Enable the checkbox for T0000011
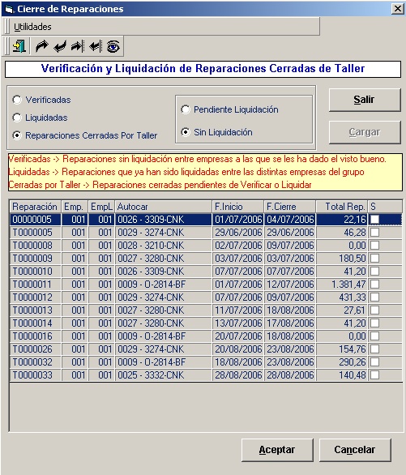This screenshot has width=406, height=475. [x=375, y=285]
